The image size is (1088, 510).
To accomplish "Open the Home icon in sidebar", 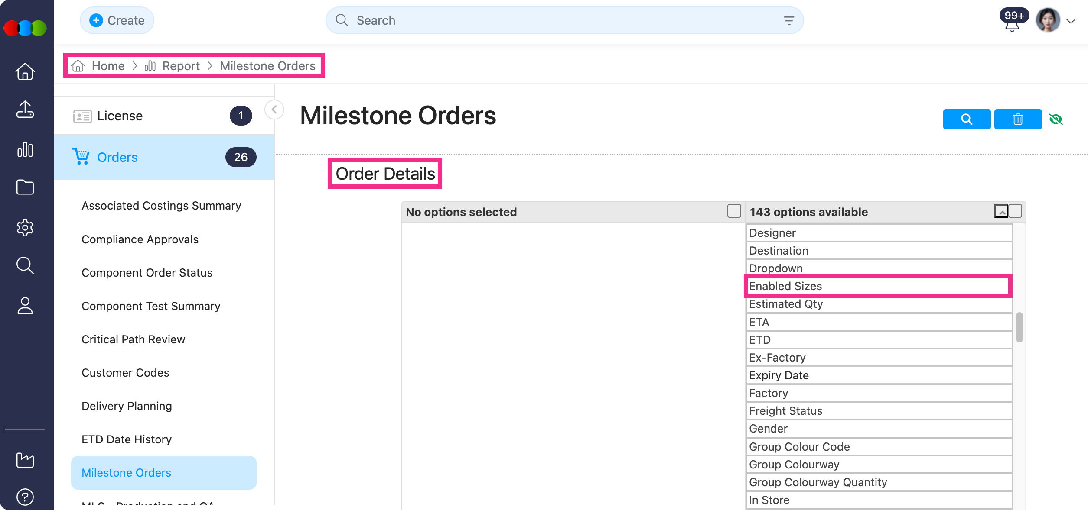I will [x=25, y=71].
